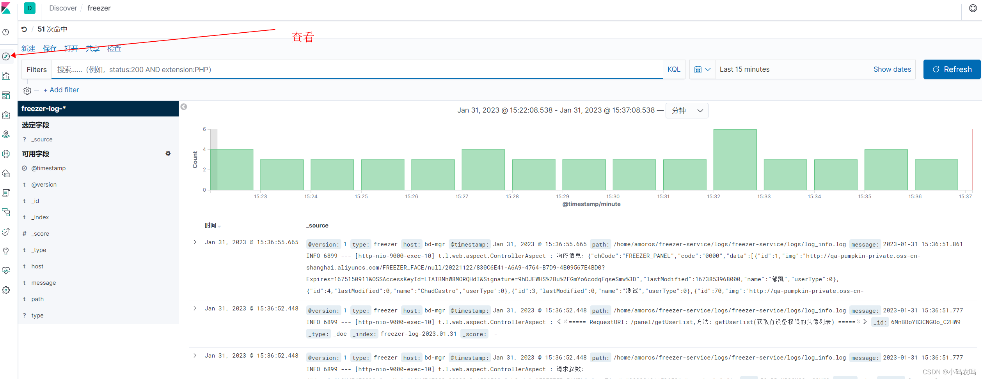982x379 pixels.
Task: Open Uptime in the sidebar
Action: [6, 232]
